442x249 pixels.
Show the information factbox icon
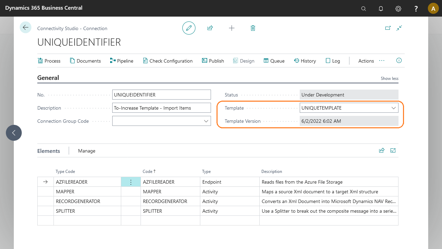(x=399, y=61)
